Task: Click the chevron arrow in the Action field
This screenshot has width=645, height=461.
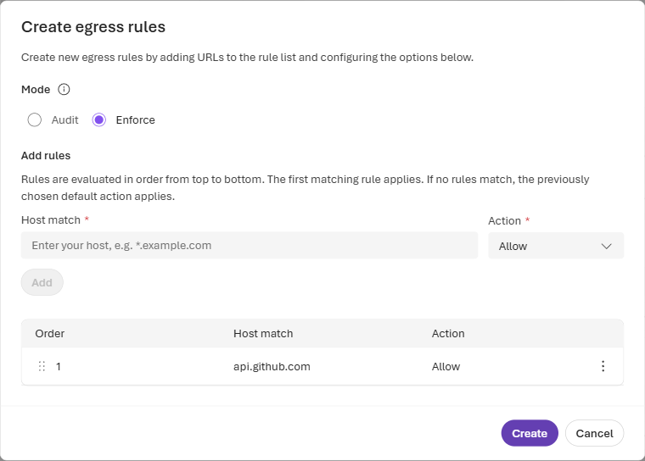Action: [x=606, y=246]
